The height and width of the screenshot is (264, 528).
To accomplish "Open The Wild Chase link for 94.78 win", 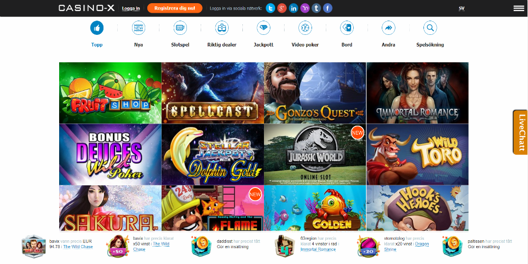I will 78,247.
